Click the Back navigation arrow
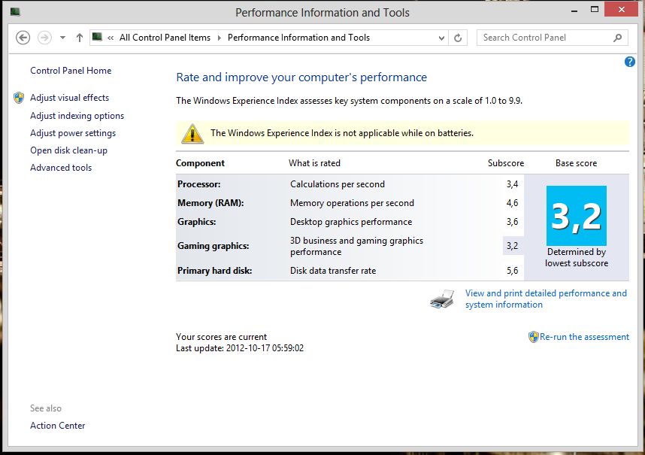 pos(23,38)
